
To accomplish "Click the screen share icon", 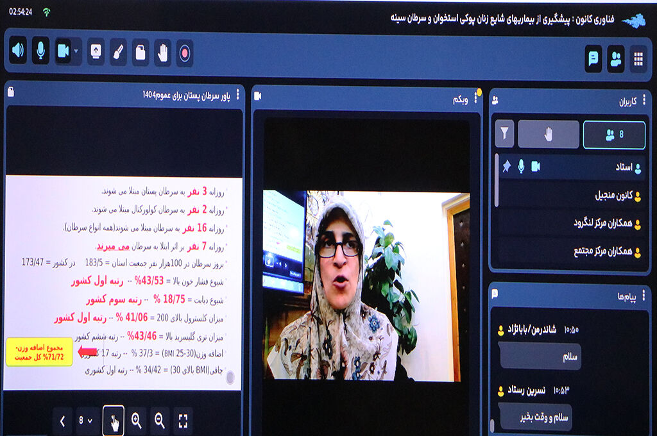I will (96, 52).
